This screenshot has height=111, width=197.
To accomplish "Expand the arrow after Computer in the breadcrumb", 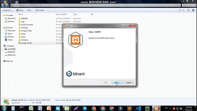I will pyautogui.click(x=26, y=5).
